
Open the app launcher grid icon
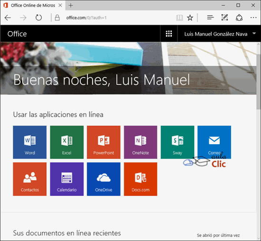pyautogui.click(x=169, y=34)
